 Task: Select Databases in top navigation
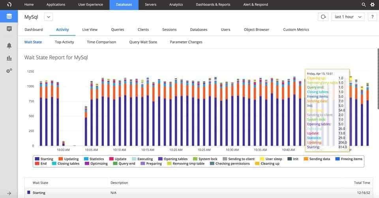[x=124, y=5]
